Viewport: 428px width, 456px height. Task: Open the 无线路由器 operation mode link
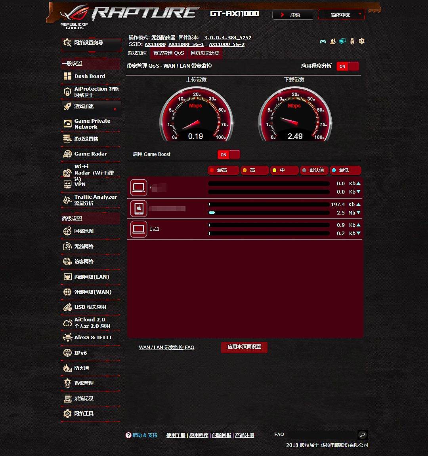click(163, 38)
